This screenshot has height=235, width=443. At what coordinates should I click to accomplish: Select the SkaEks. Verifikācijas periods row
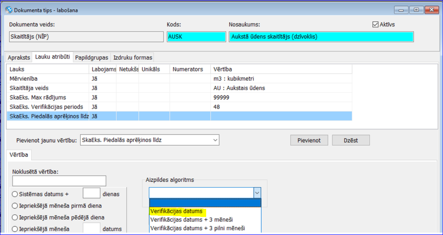pos(180,106)
